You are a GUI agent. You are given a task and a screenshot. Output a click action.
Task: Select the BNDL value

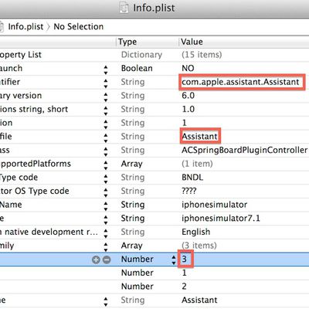point(192,178)
